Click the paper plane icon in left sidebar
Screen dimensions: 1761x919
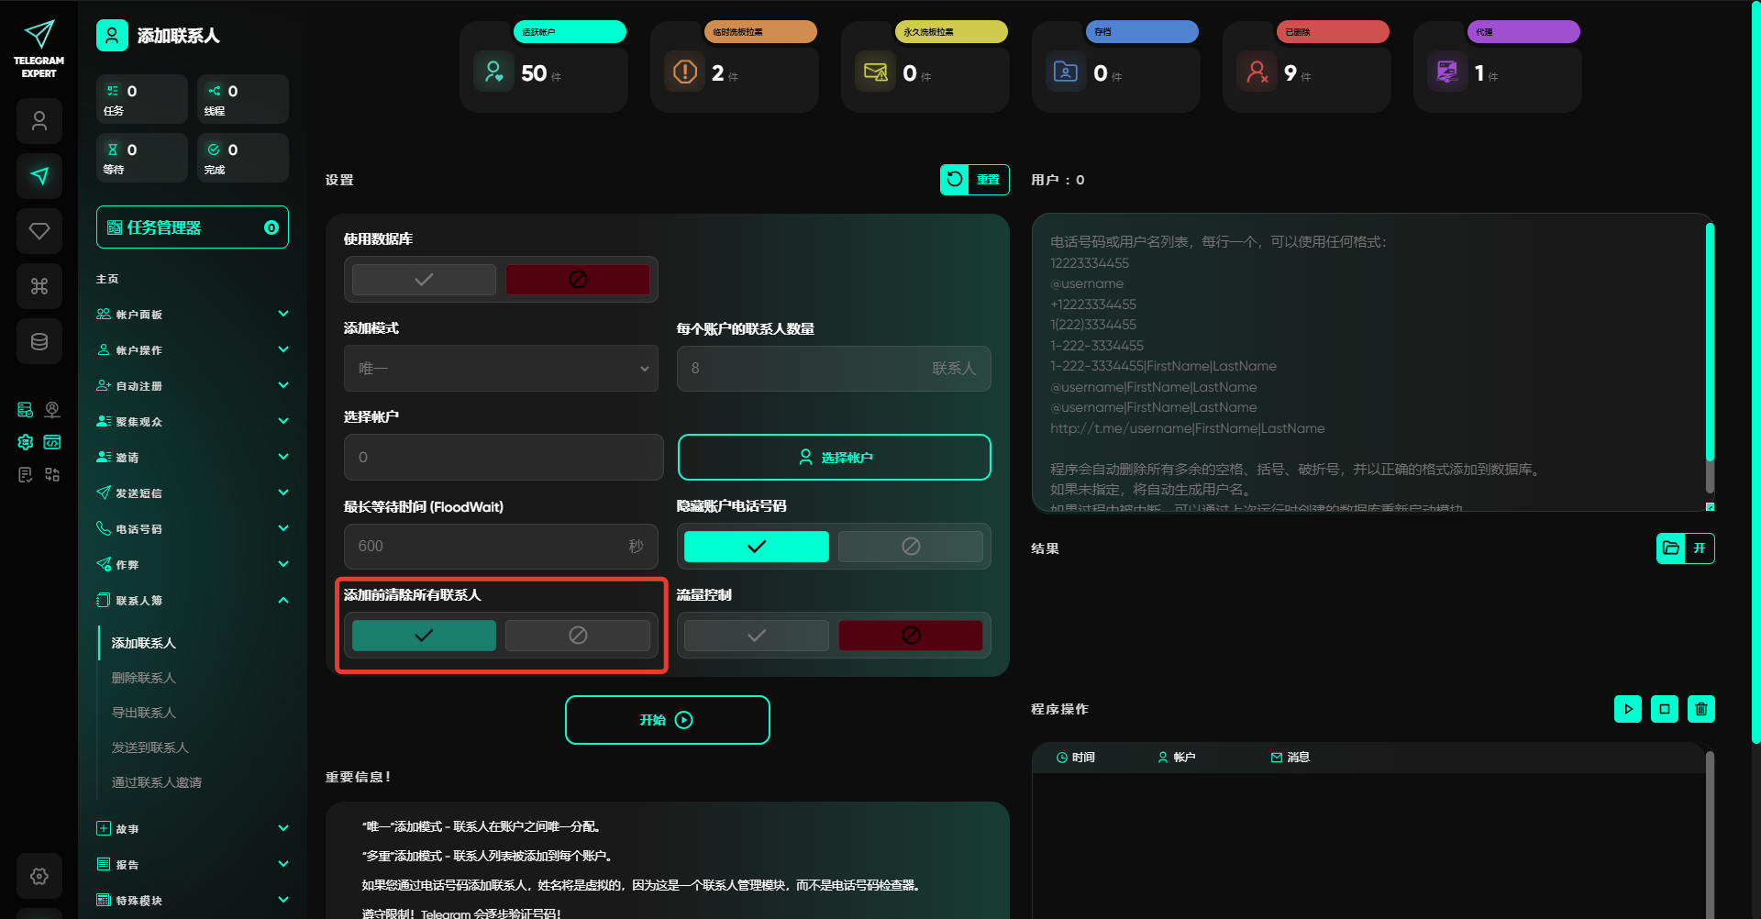(x=39, y=176)
